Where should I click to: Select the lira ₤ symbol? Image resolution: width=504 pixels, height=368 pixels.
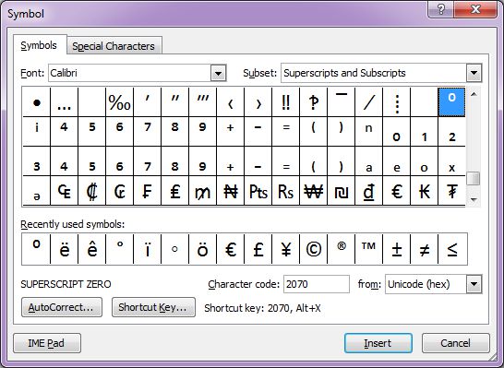tap(174, 191)
